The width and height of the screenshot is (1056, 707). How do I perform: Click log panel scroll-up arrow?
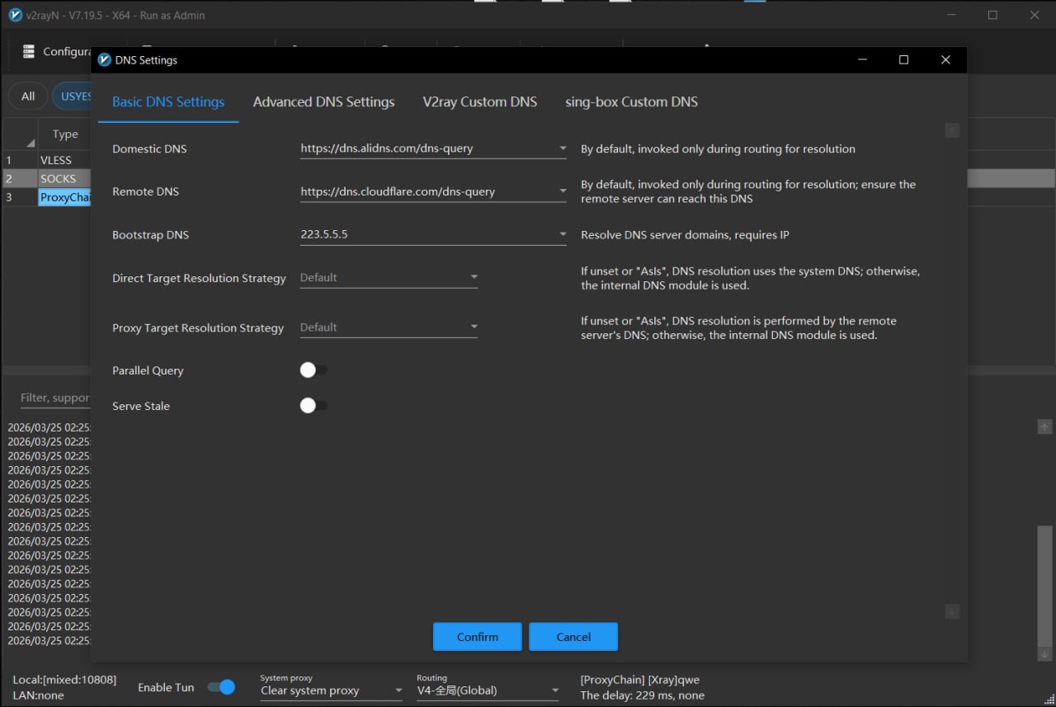(x=1044, y=427)
